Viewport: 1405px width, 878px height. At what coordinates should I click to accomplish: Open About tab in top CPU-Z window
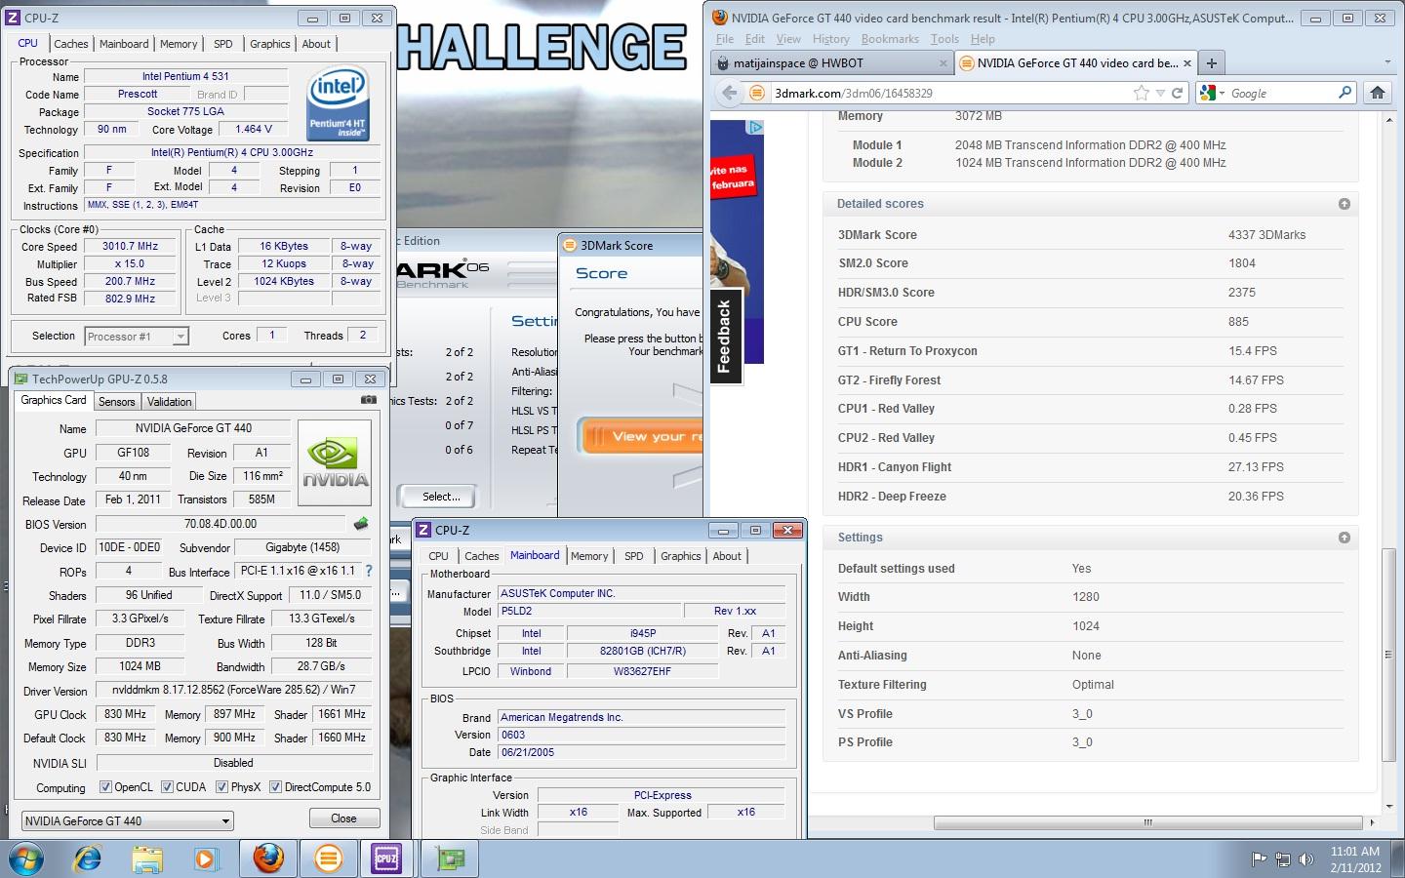point(316,44)
